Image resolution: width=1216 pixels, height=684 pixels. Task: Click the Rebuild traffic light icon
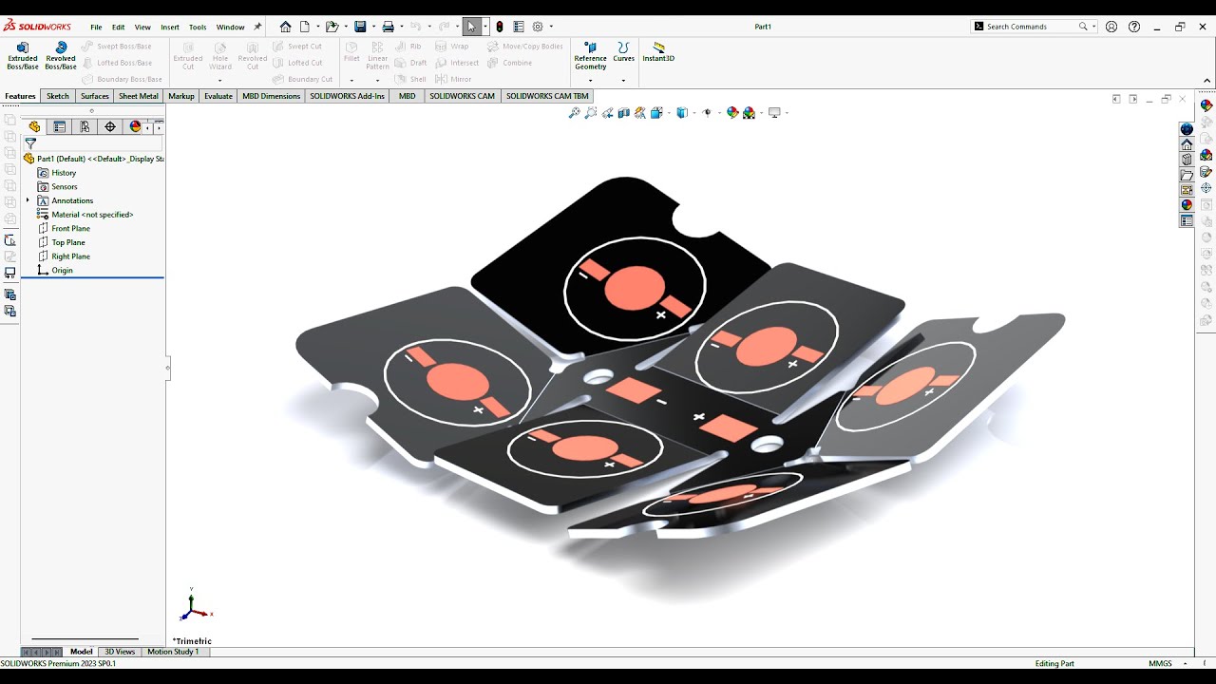[x=499, y=27]
